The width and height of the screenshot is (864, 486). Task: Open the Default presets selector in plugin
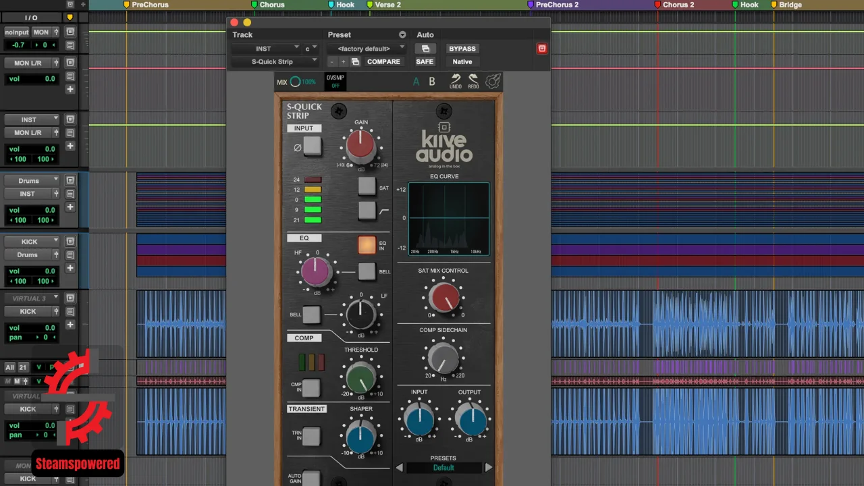pyautogui.click(x=443, y=467)
